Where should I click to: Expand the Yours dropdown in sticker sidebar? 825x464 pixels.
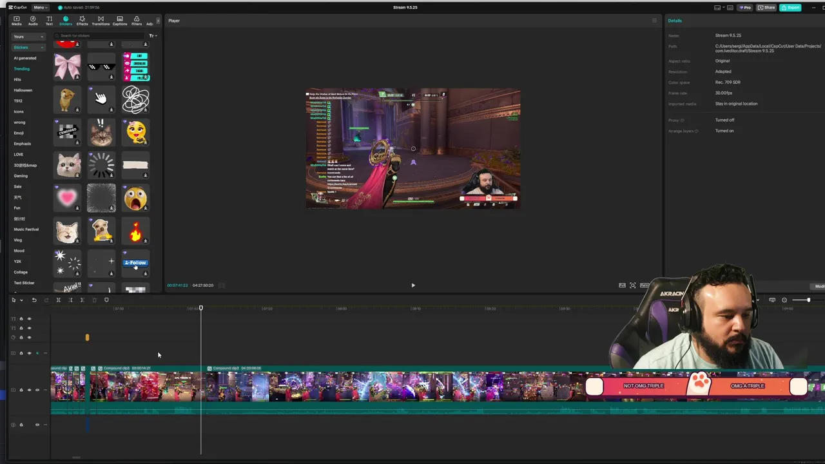[x=29, y=37]
